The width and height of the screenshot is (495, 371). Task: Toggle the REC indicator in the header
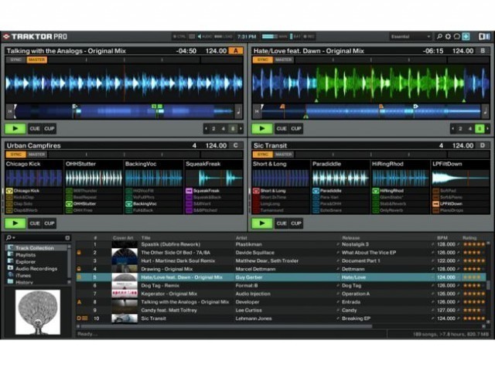click(309, 36)
